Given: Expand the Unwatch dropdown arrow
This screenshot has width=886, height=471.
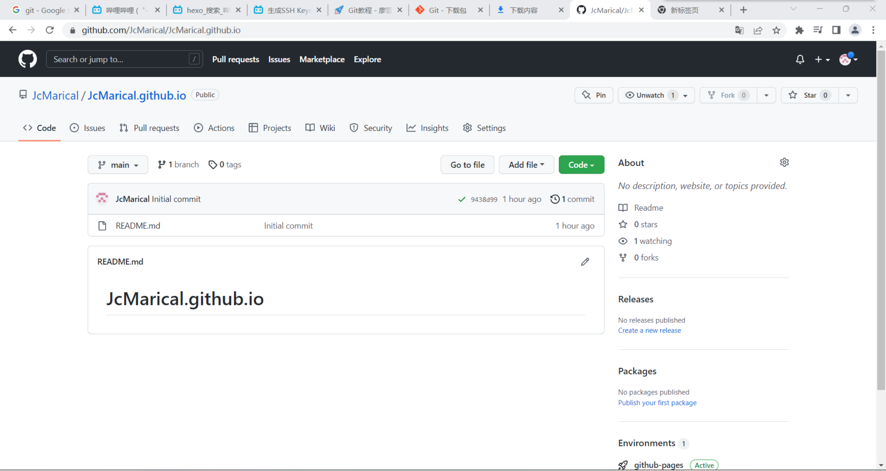Looking at the screenshot, I should coord(686,96).
